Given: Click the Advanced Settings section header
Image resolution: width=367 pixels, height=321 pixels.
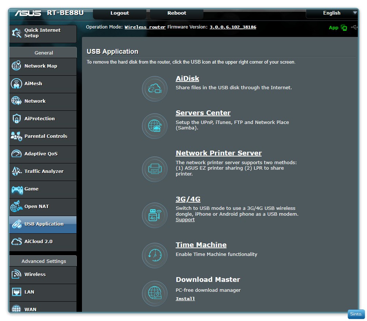Looking at the screenshot, I should [43, 261].
